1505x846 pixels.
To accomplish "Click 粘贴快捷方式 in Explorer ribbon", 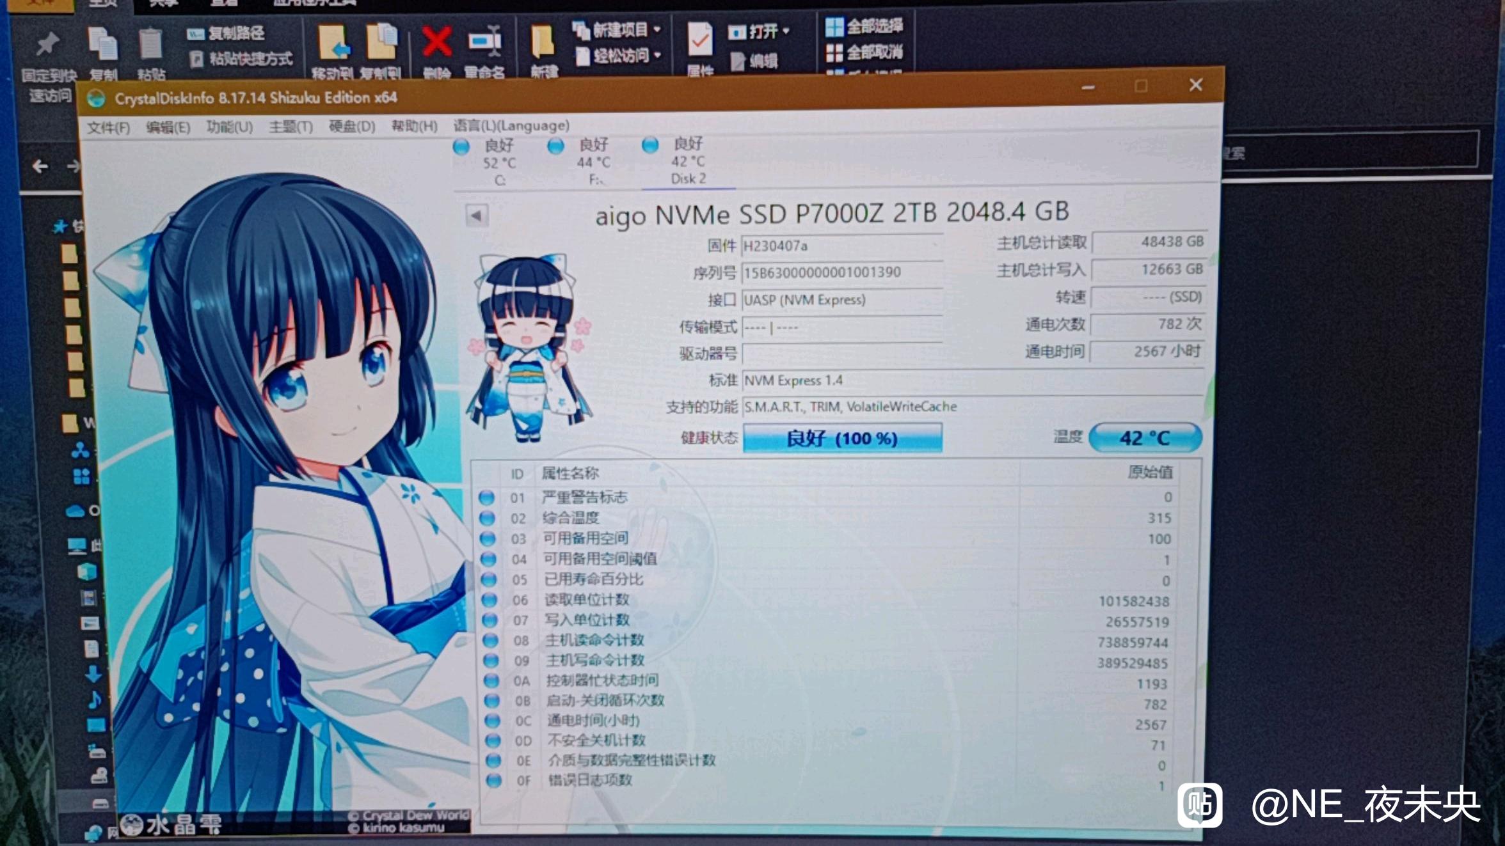I will point(242,59).
